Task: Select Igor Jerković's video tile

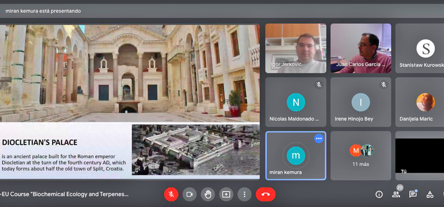Action: pos(295,48)
